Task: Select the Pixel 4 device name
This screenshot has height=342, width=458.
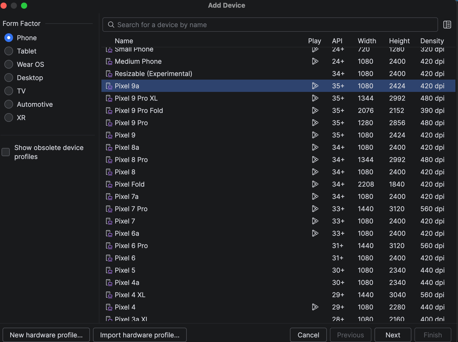Action: (x=125, y=307)
